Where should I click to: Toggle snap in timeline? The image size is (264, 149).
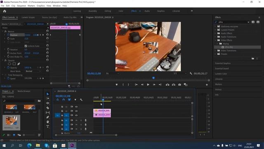(64, 100)
